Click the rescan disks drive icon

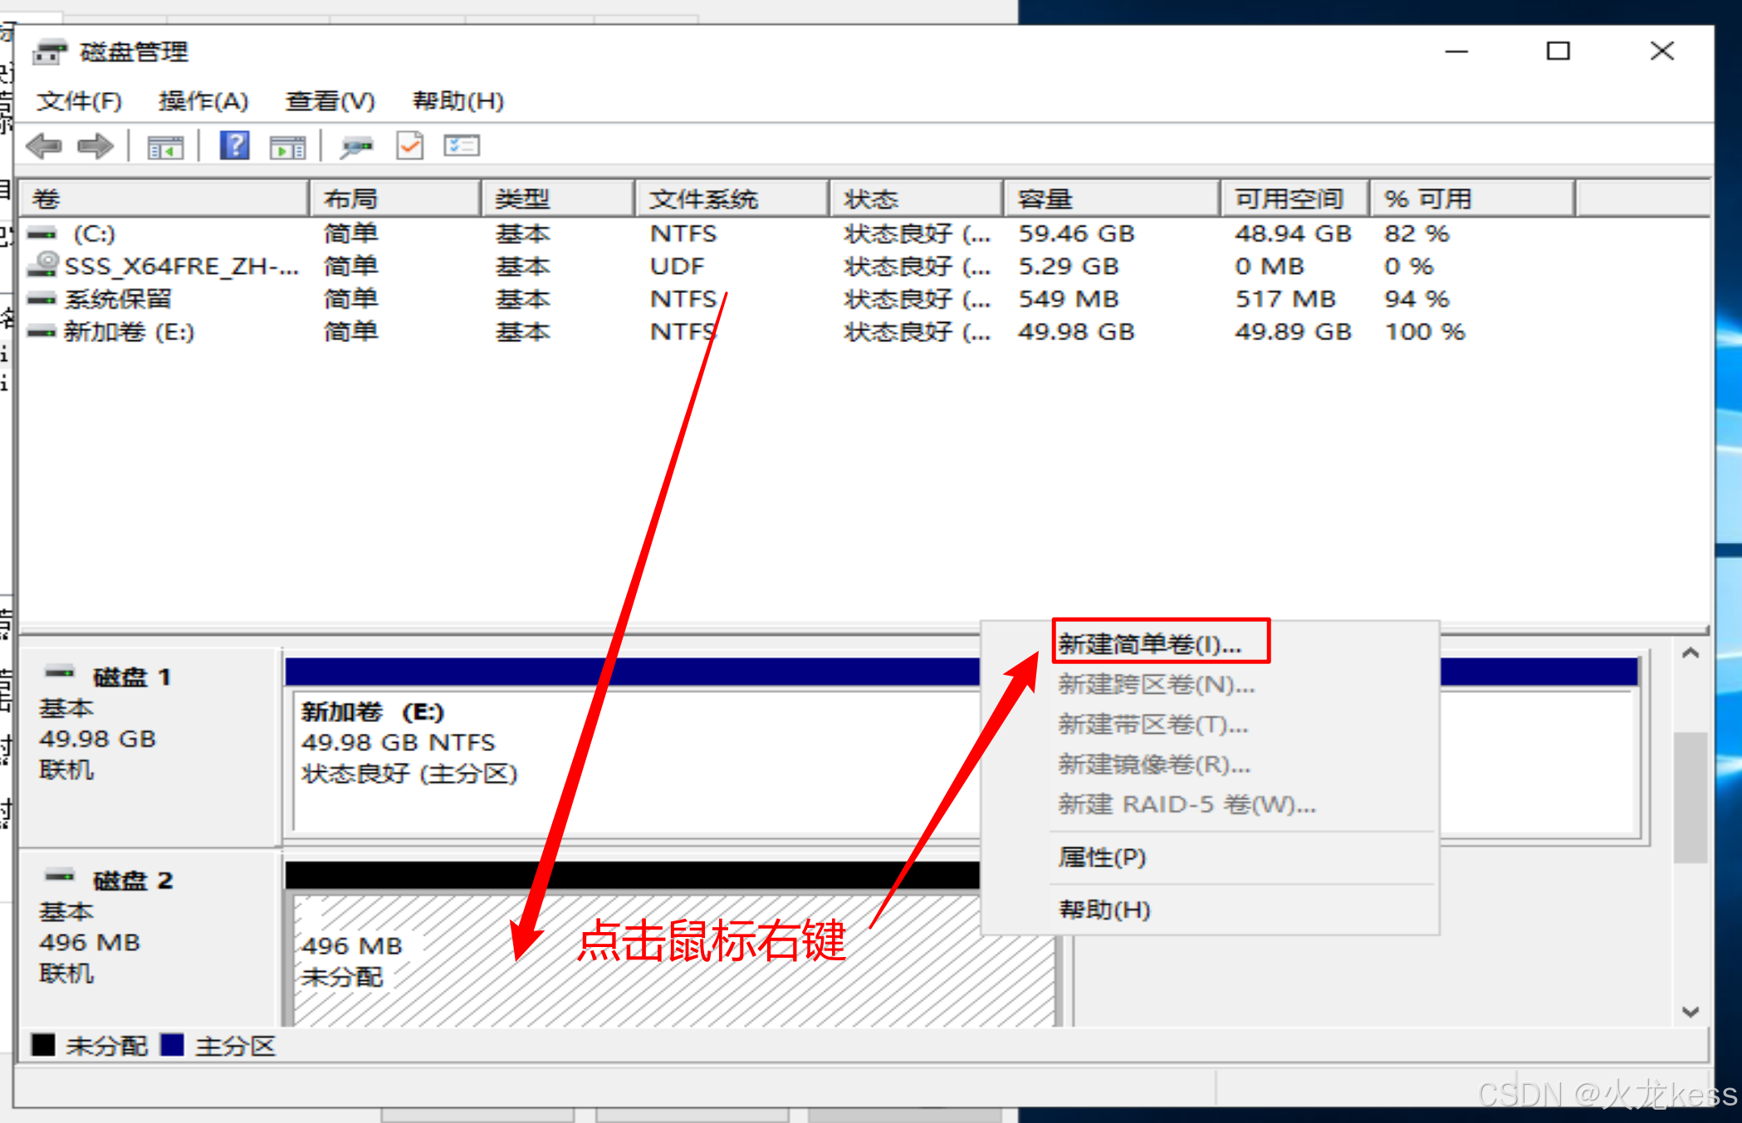click(357, 147)
